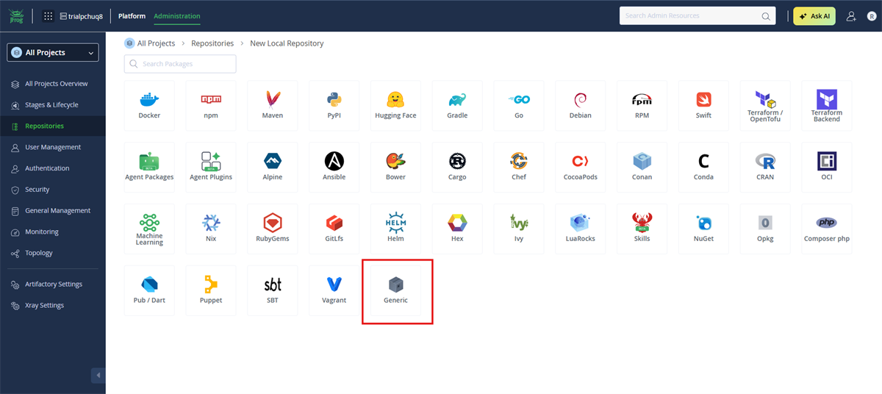Open the Monitoring section
This screenshot has height=394, width=882.
click(x=53, y=232)
